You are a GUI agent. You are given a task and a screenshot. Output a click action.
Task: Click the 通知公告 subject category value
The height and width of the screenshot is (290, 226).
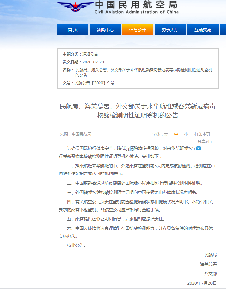90,54
